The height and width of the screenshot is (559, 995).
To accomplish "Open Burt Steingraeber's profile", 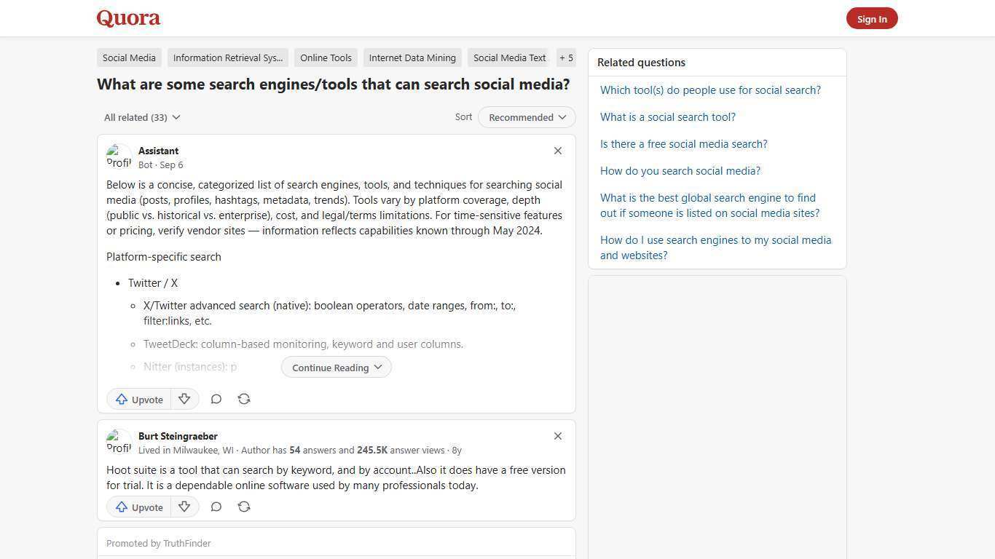I will coord(178,436).
